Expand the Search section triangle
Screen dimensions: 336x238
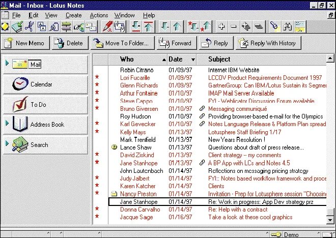[7, 143]
